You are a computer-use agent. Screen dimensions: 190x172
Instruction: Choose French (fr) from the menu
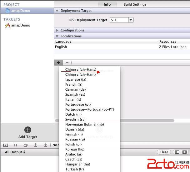click(x=89, y=84)
